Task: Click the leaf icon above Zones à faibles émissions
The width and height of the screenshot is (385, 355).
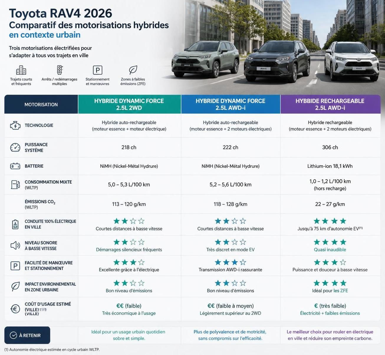Action: (133, 70)
